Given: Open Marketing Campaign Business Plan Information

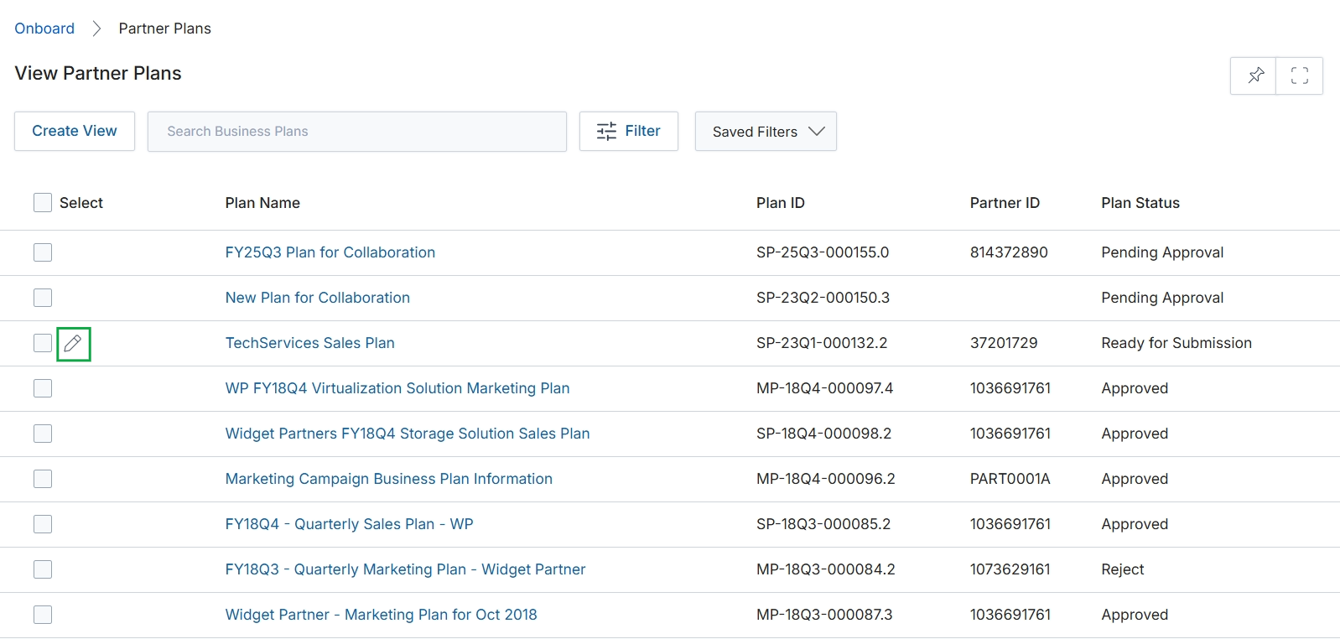Looking at the screenshot, I should tap(389, 479).
